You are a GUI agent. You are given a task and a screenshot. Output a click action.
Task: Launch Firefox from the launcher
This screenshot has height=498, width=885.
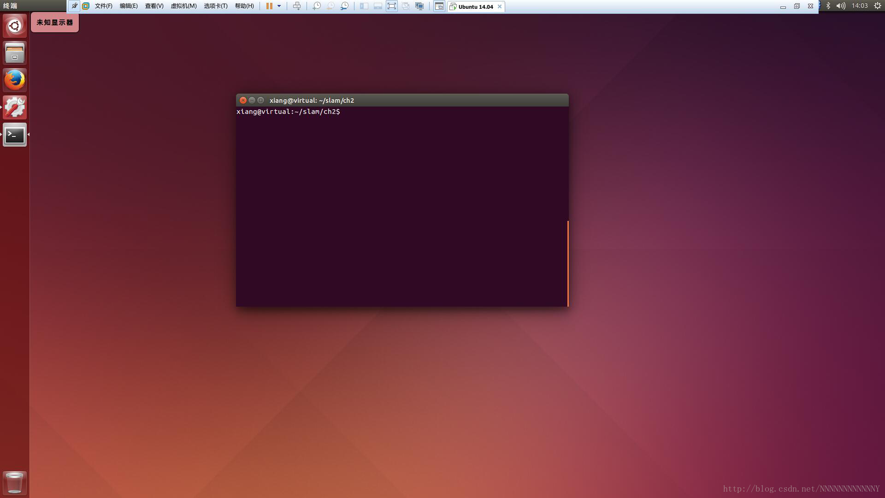pos(15,80)
